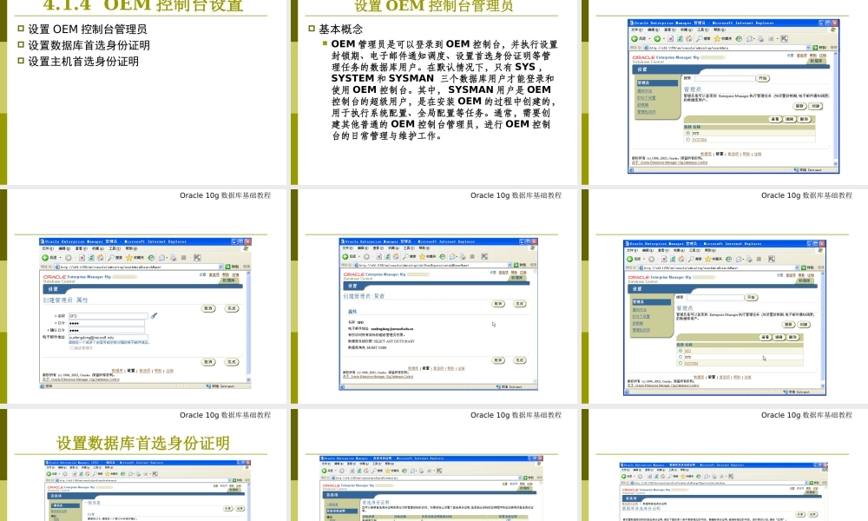Click IE Search magnifier in SYS/SYSTEM admin-list screenshot
The image size is (868, 521).
tap(699, 39)
